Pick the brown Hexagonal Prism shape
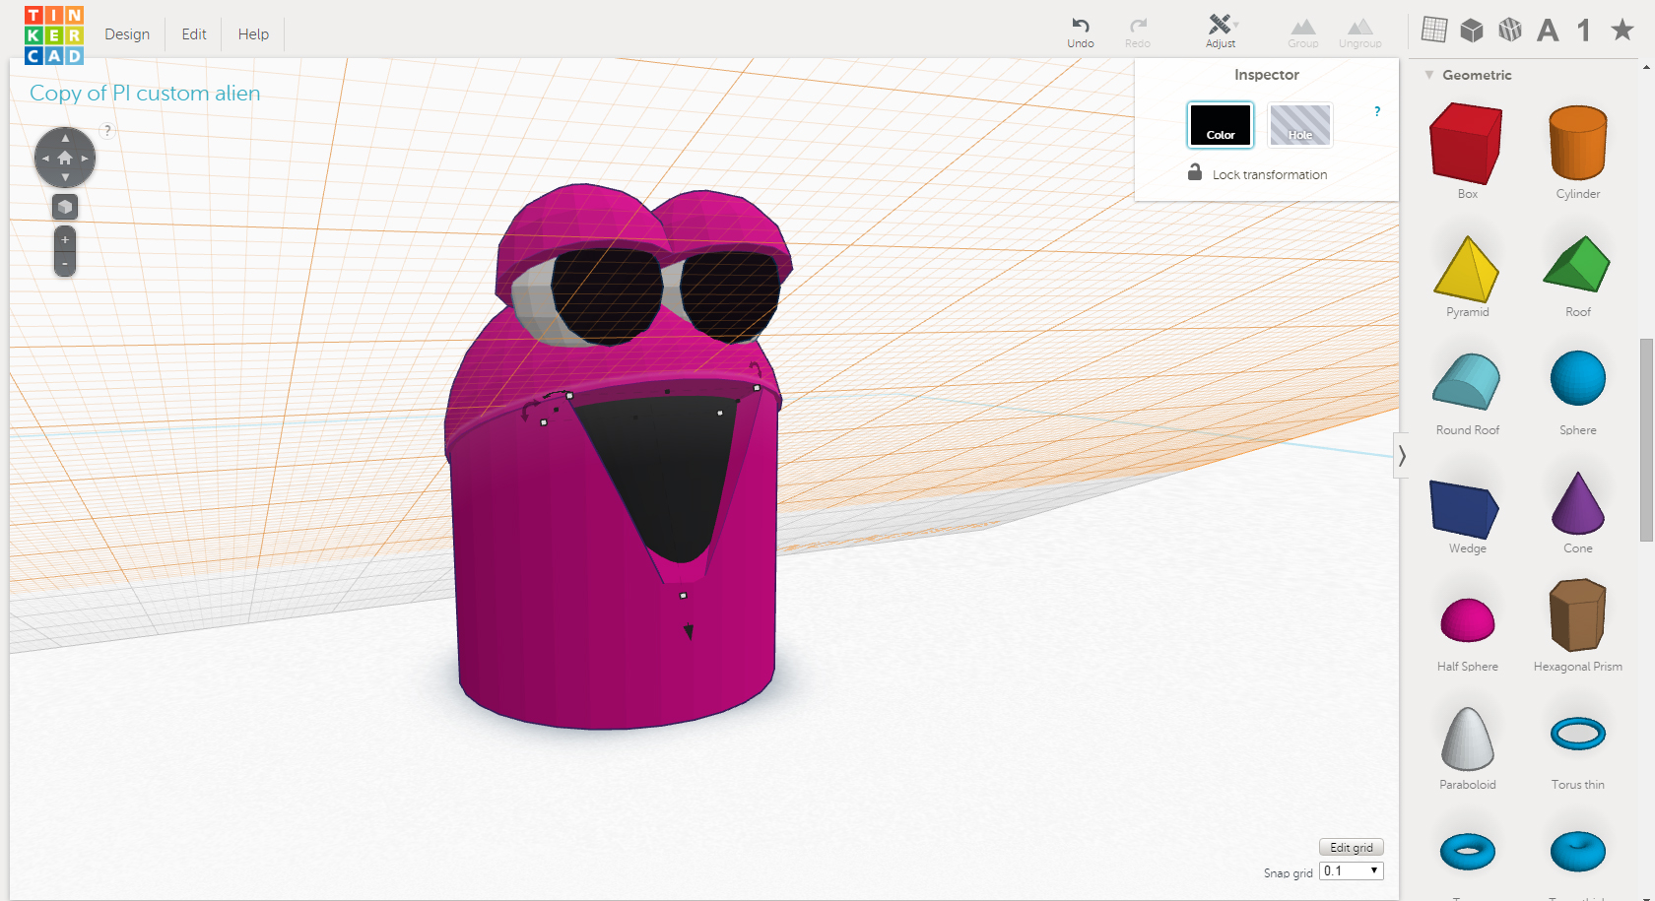1655x901 pixels. [x=1578, y=615]
